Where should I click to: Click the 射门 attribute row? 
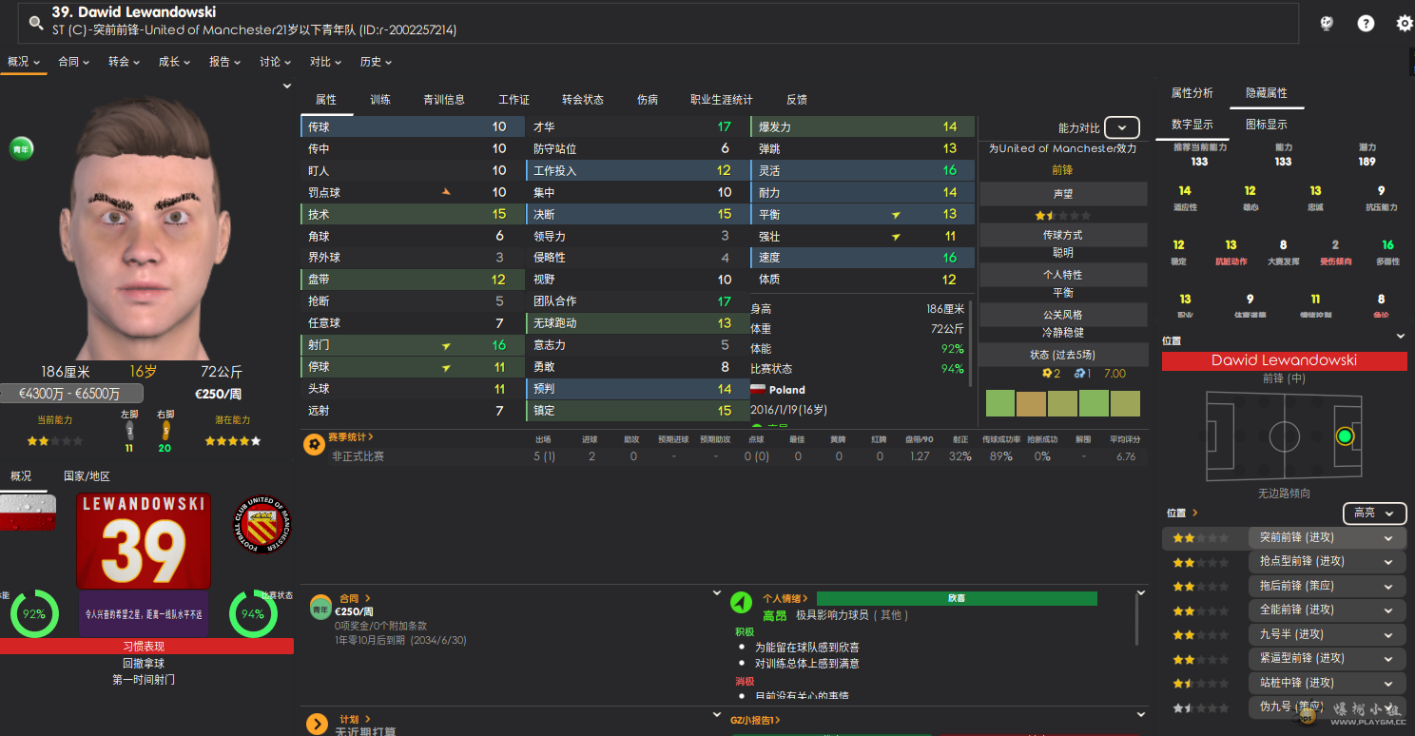(412, 345)
